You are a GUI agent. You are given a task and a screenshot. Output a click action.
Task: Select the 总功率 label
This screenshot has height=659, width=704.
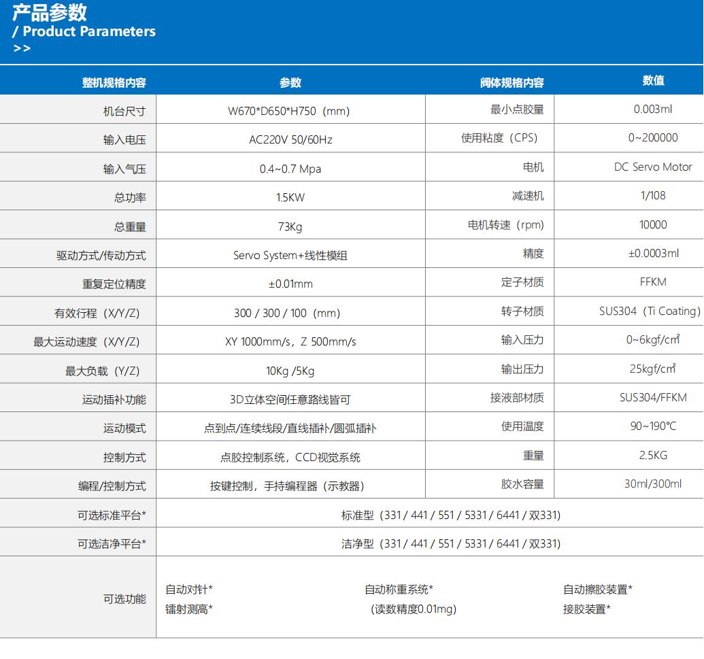(130, 197)
